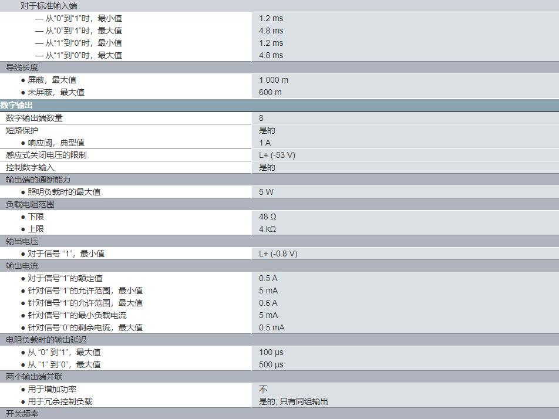The height and width of the screenshot is (419, 559).
Task: Select the 48 Ω lower limit value
Action: coord(268,217)
